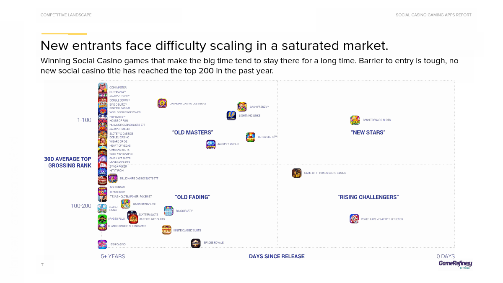This screenshot has height=283, width=503.
Task: Select the slide headline about new entrants
Action: pos(214,45)
